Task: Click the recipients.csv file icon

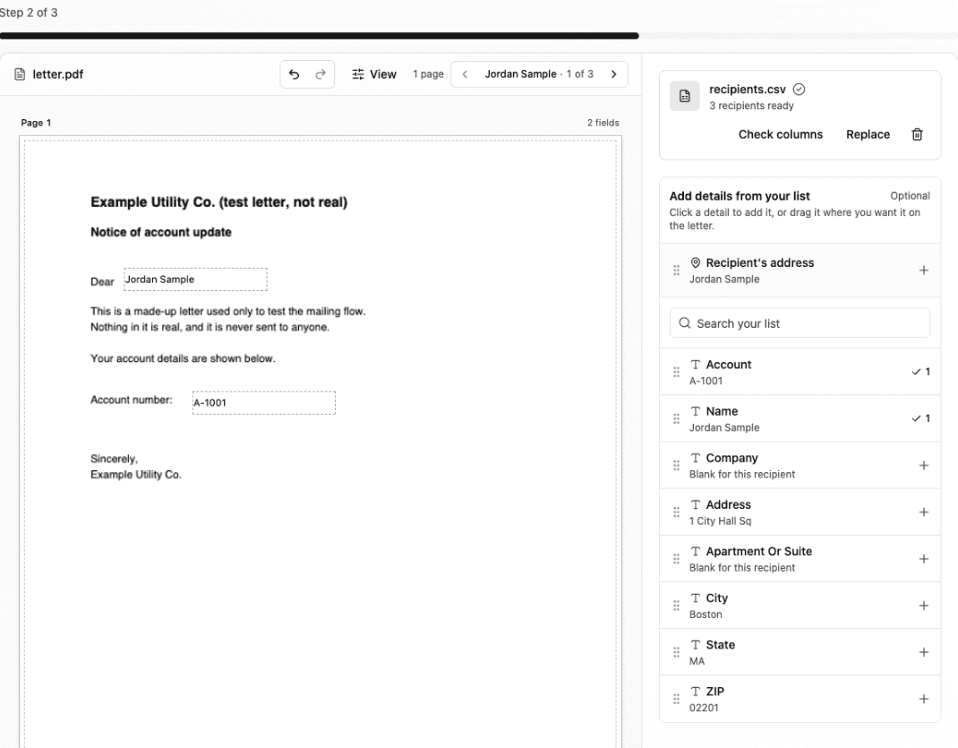Action: [684, 96]
